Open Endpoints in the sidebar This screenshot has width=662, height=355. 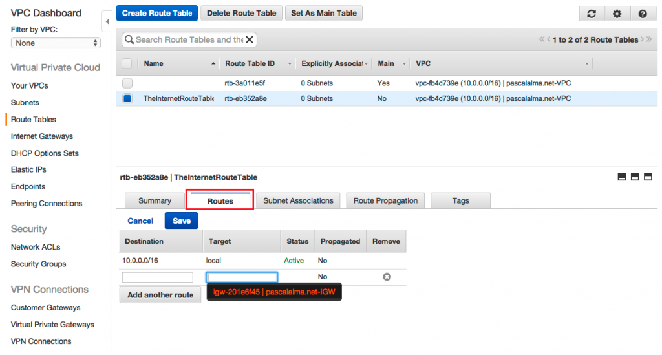[x=28, y=187]
